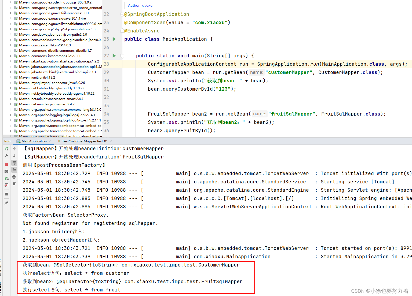Select the Maven jakarta.xml.bind-api:2.3.3 row

pyautogui.click(x=52, y=72)
